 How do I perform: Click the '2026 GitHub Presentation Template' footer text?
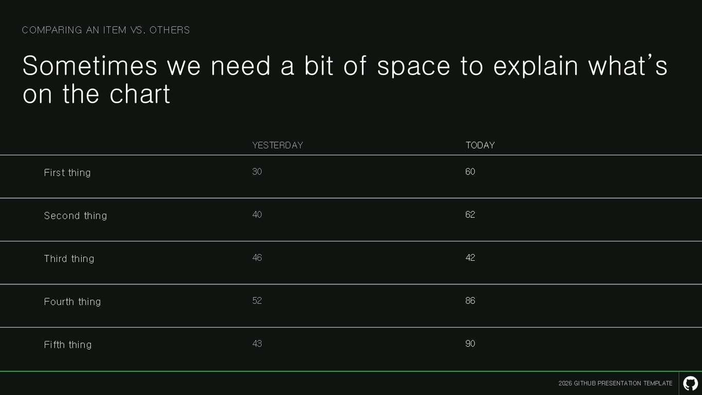tap(615, 383)
